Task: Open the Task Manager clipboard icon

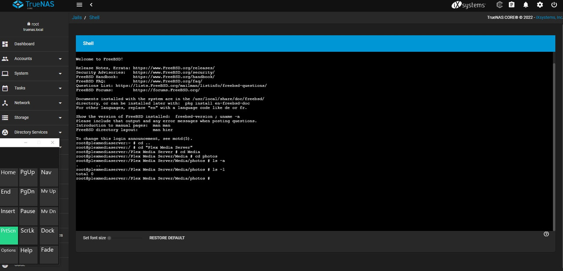Action: coord(512,5)
